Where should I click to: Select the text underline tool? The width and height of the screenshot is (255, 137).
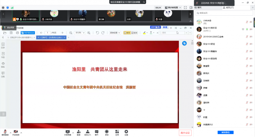(x=151, y=33)
